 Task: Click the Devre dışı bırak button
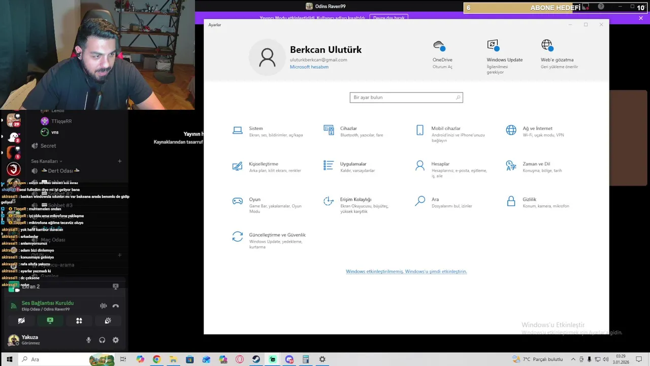pyautogui.click(x=389, y=18)
